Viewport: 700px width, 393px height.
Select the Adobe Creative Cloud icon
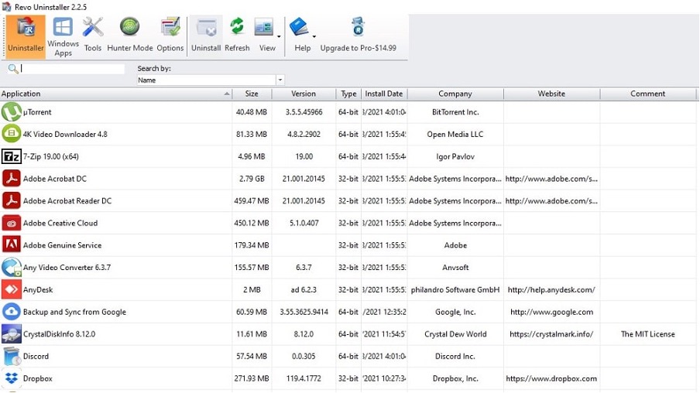(11, 223)
